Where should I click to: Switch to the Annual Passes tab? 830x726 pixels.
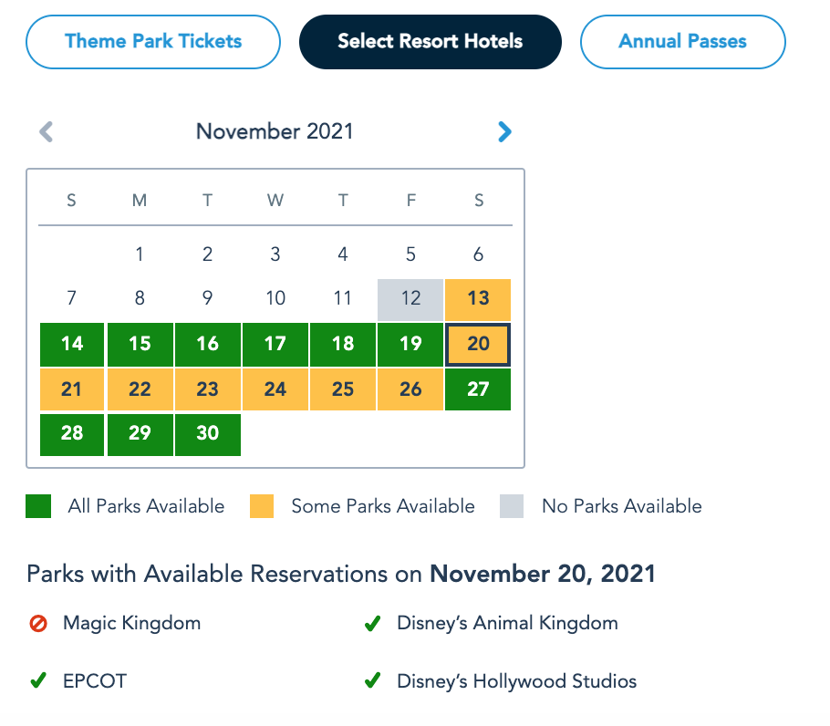pyautogui.click(x=682, y=41)
